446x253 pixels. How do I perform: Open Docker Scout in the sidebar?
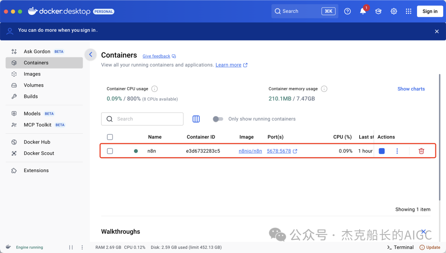coord(44,153)
